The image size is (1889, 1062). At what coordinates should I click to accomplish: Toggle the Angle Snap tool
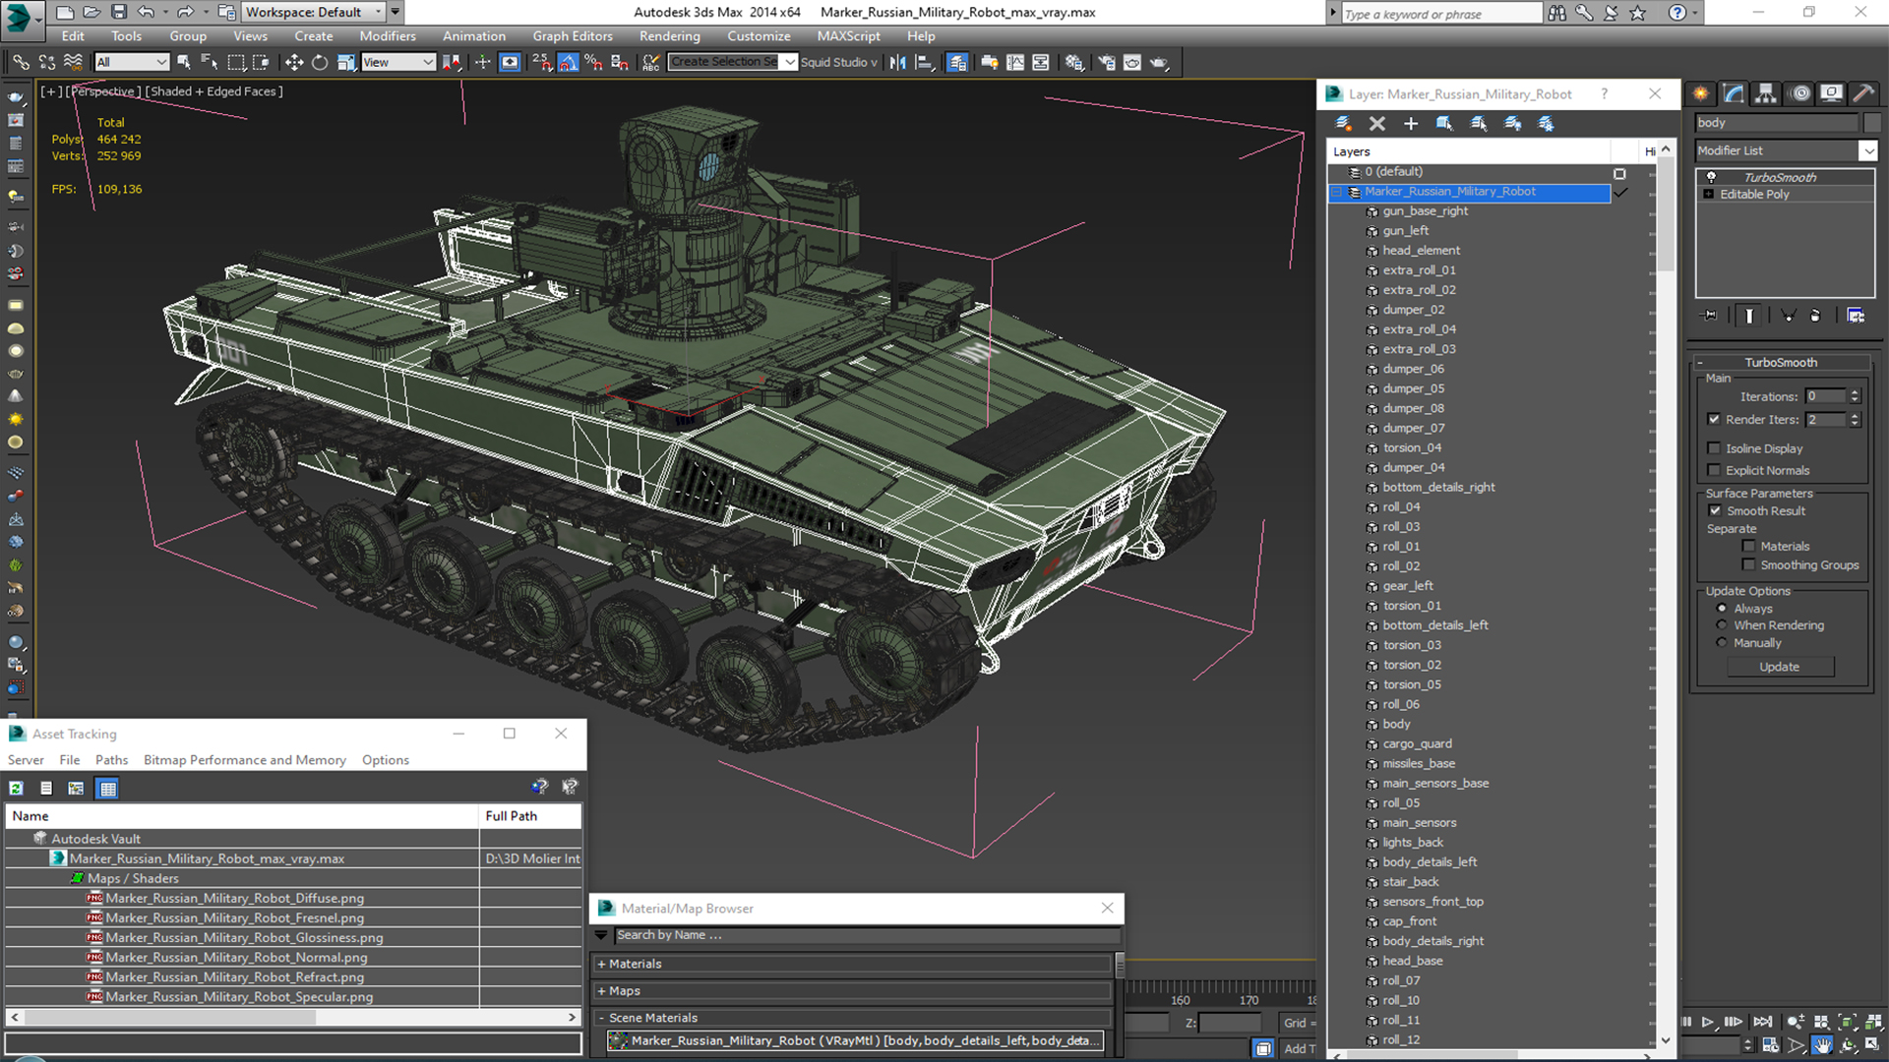point(569,62)
